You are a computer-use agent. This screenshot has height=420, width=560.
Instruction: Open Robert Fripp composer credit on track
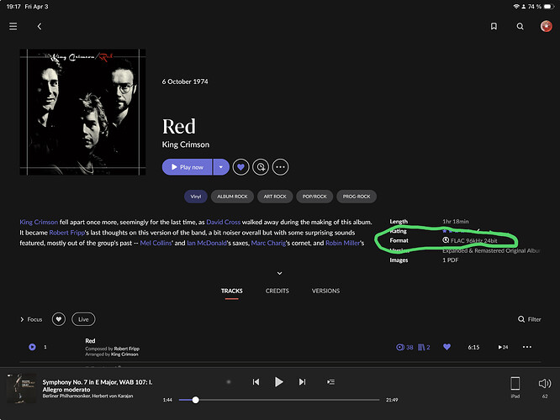coord(127,349)
